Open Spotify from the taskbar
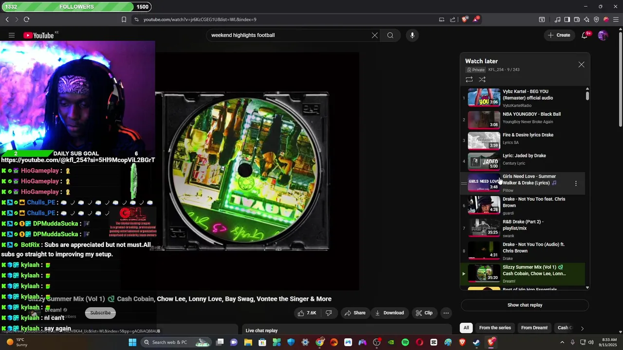The height and width of the screenshot is (350, 623). [x=405, y=342]
